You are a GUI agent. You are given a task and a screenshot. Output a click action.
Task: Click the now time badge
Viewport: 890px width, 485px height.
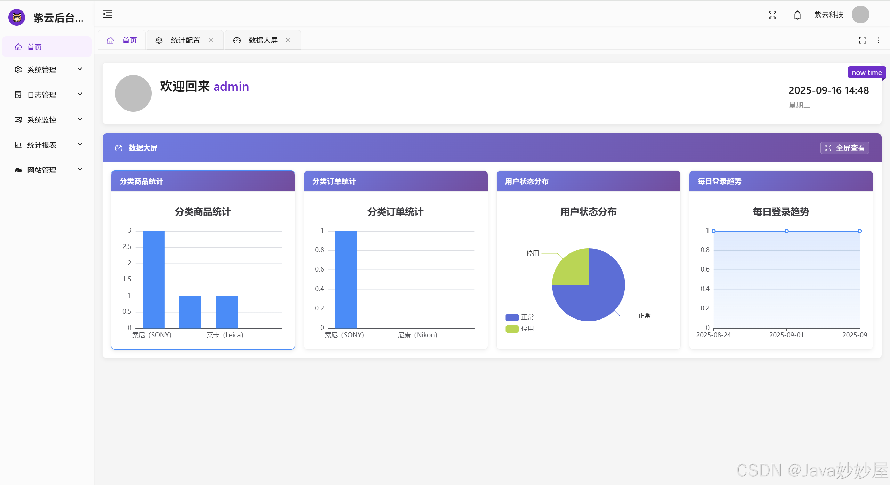click(866, 73)
